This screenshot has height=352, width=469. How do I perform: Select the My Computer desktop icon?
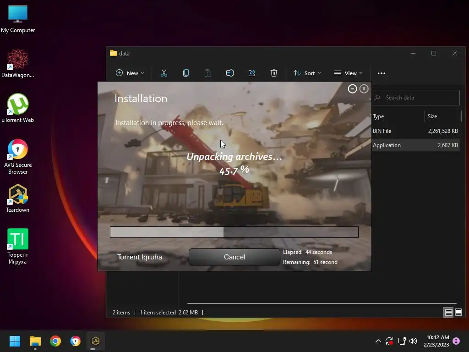(x=18, y=19)
